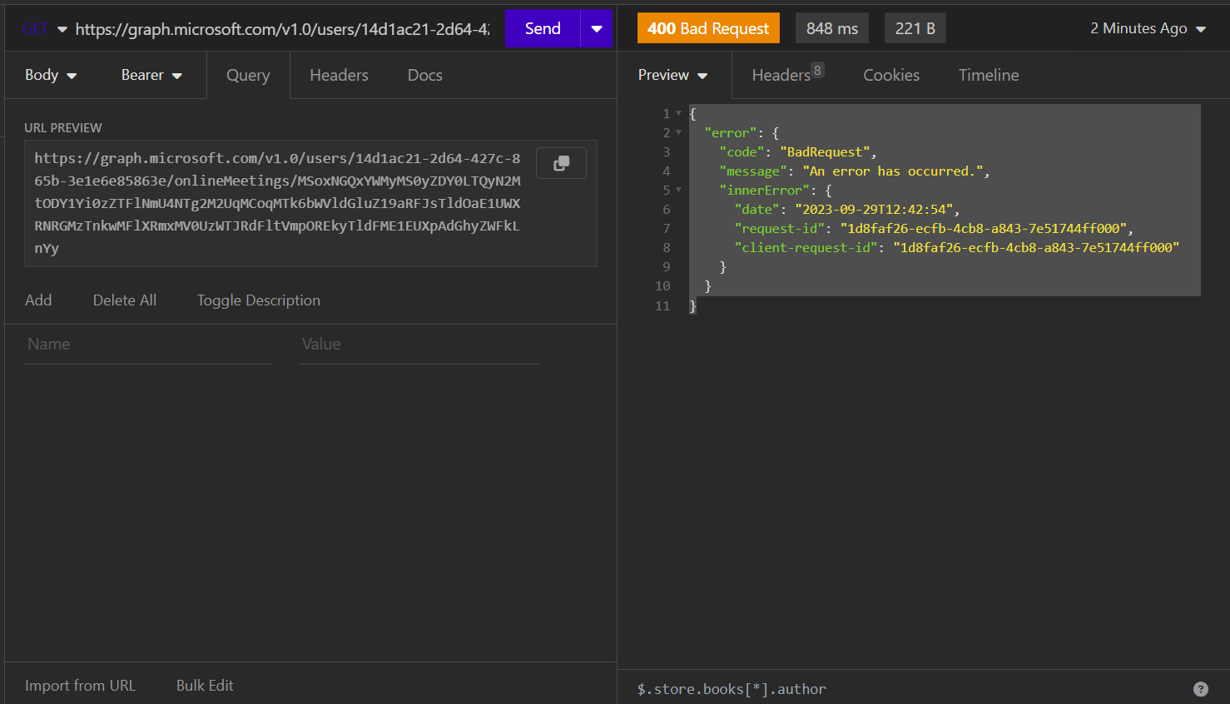Focus the request URL field
The image size is (1230, 704).
[x=283, y=29]
